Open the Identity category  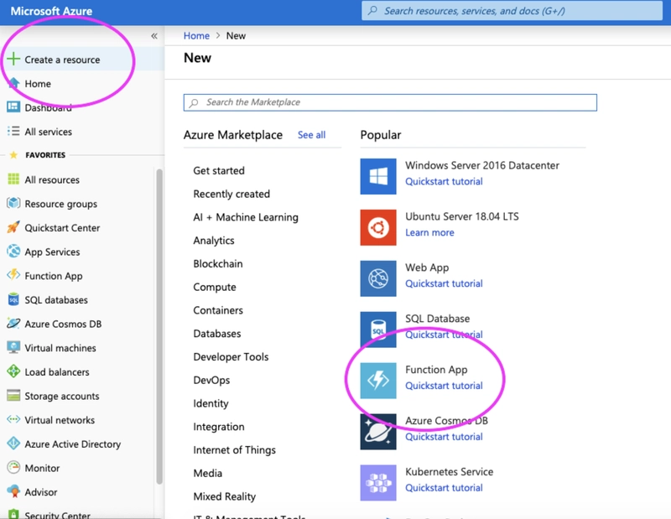[211, 403]
